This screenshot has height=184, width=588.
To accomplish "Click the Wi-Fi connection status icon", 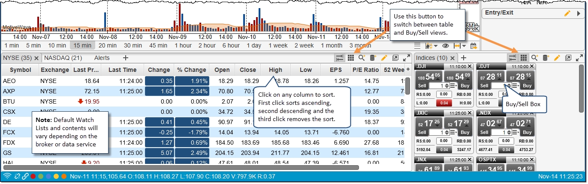I will (x=6, y=176).
